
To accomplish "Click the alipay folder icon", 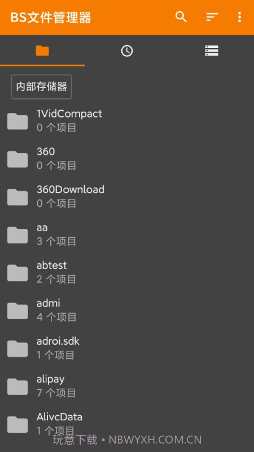I will (17, 387).
